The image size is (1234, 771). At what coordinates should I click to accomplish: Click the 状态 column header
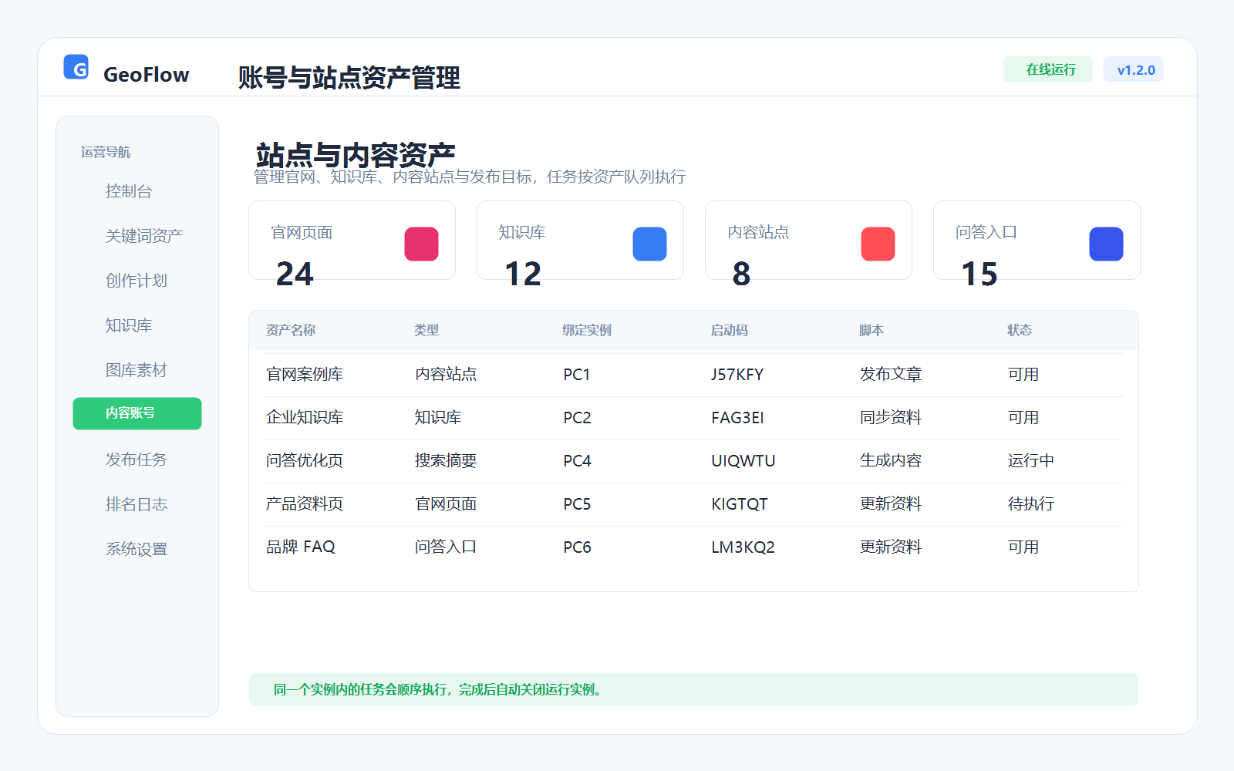(x=1020, y=330)
